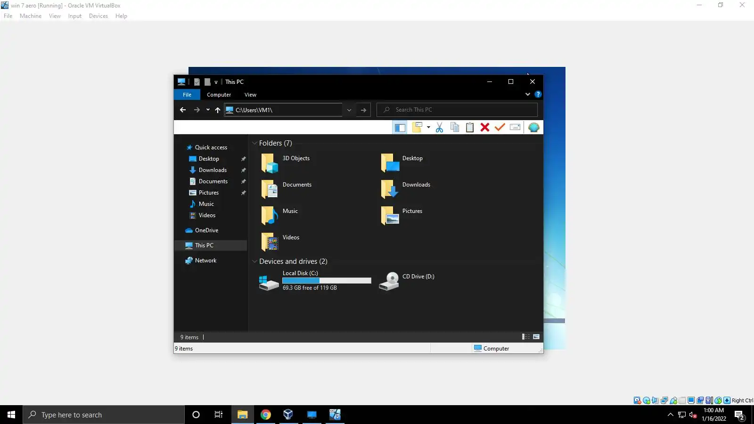This screenshot has width=754, height=424.
Task: Click the Properties icon in title bar
Action: (x=197, y=82)
